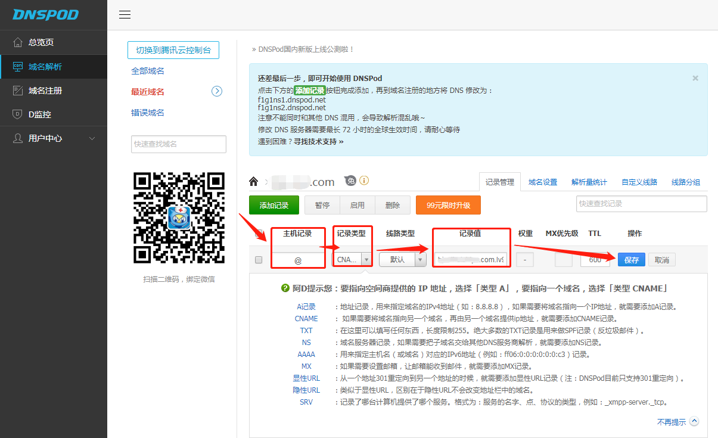This screenshot has height=438, width=718.
Task: Toggle the select-all checkbox in table header
Action: coord(259,234)
